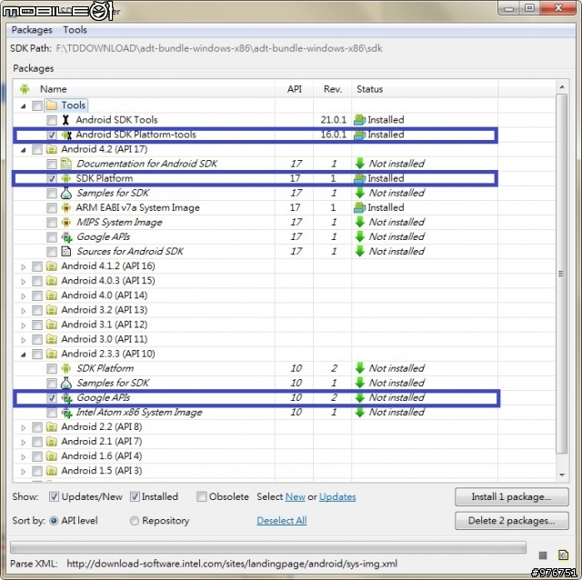
Task: Click the API 17 Google APIs icon
Action: [66, 236]
